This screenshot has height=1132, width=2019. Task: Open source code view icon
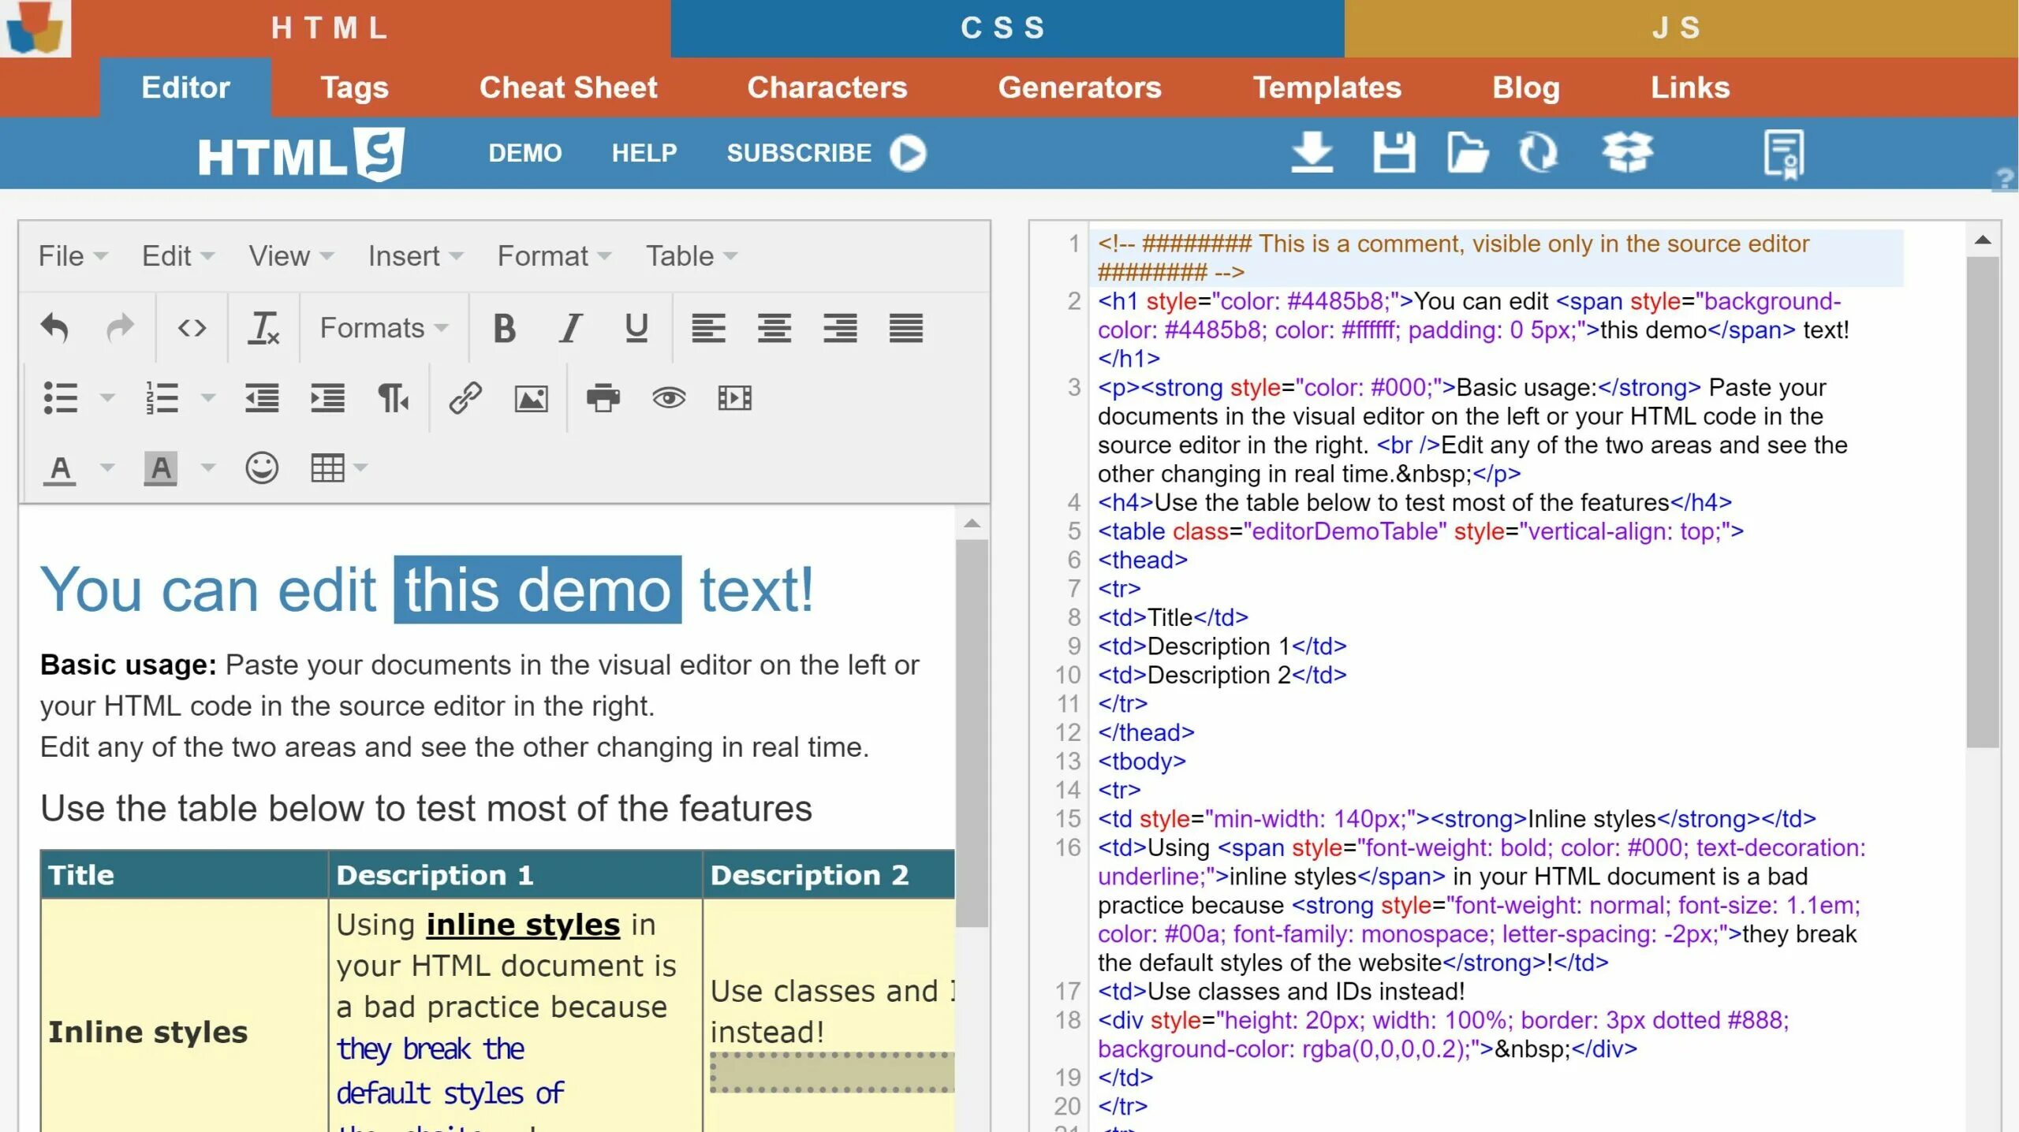coord(192,328)
